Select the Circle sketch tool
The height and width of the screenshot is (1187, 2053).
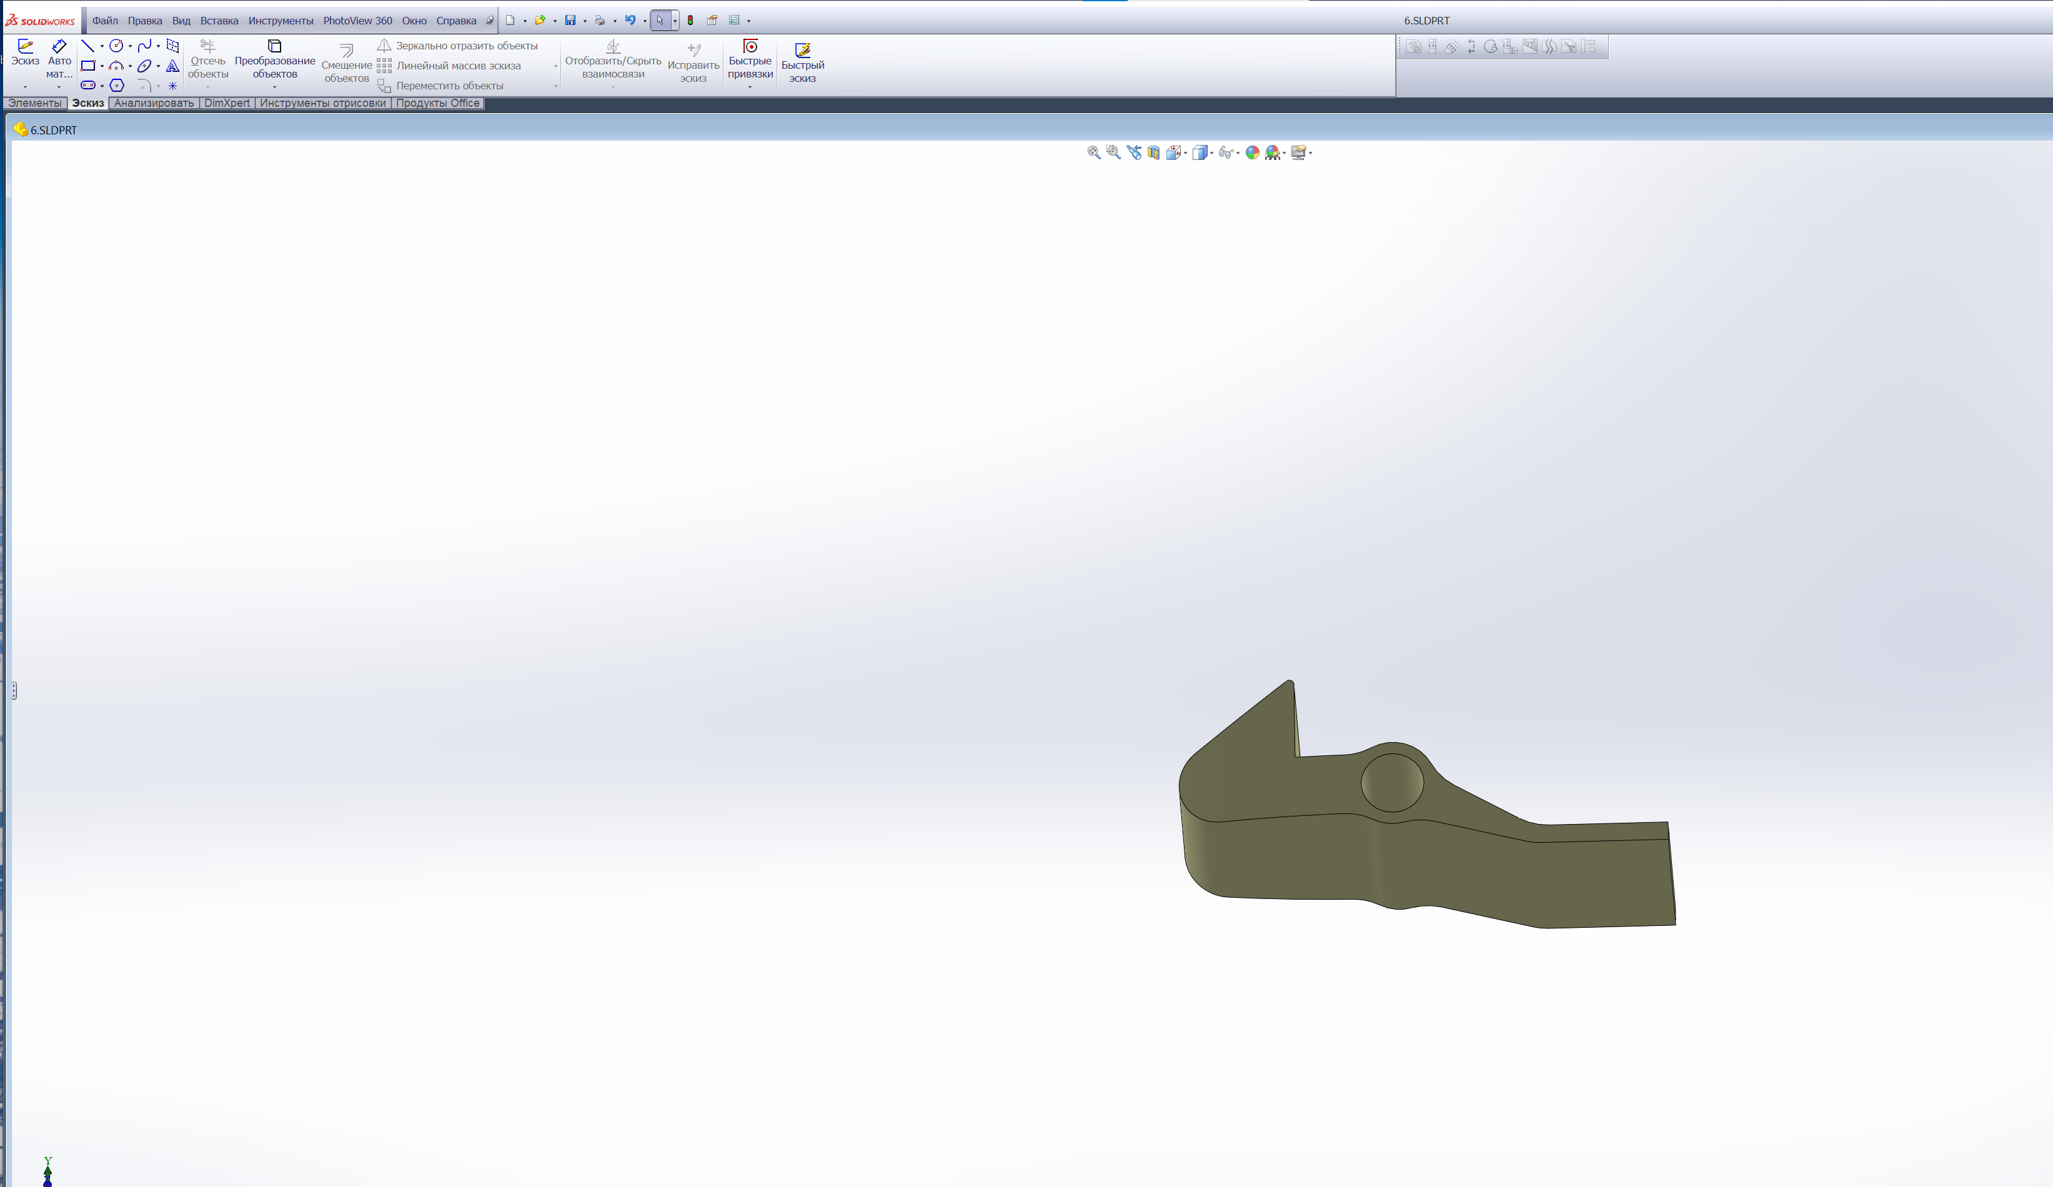116,46
